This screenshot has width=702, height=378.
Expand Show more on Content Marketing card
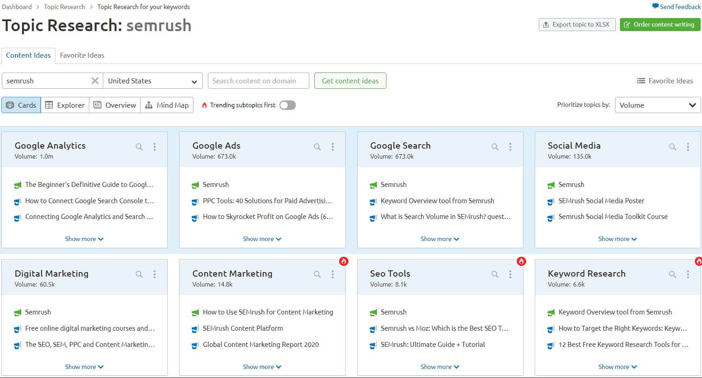click(262, 367)
